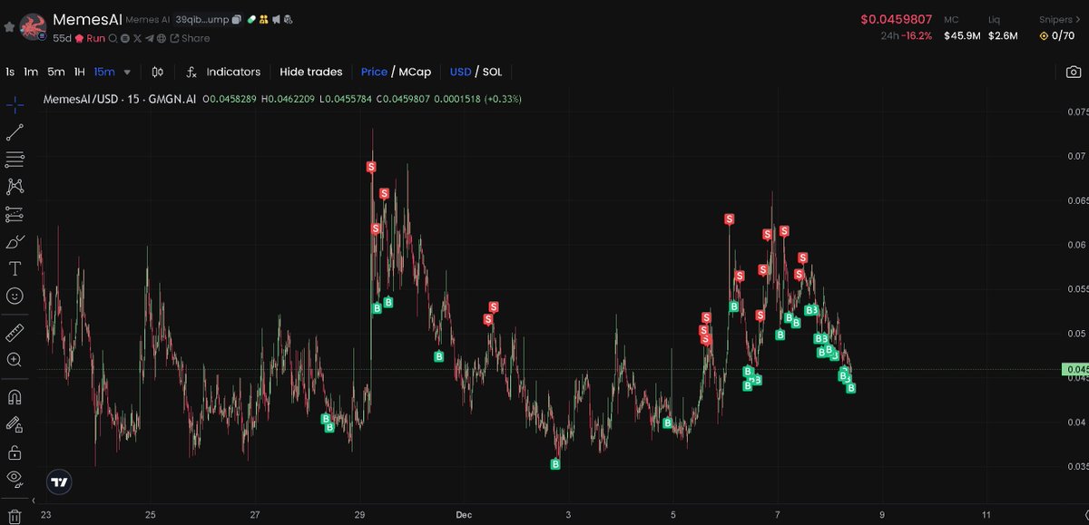Image resolution: width=1089 pixels, height=525 pixels.
Task: Toggle lock all drawing tools
Action: (15, 451)
